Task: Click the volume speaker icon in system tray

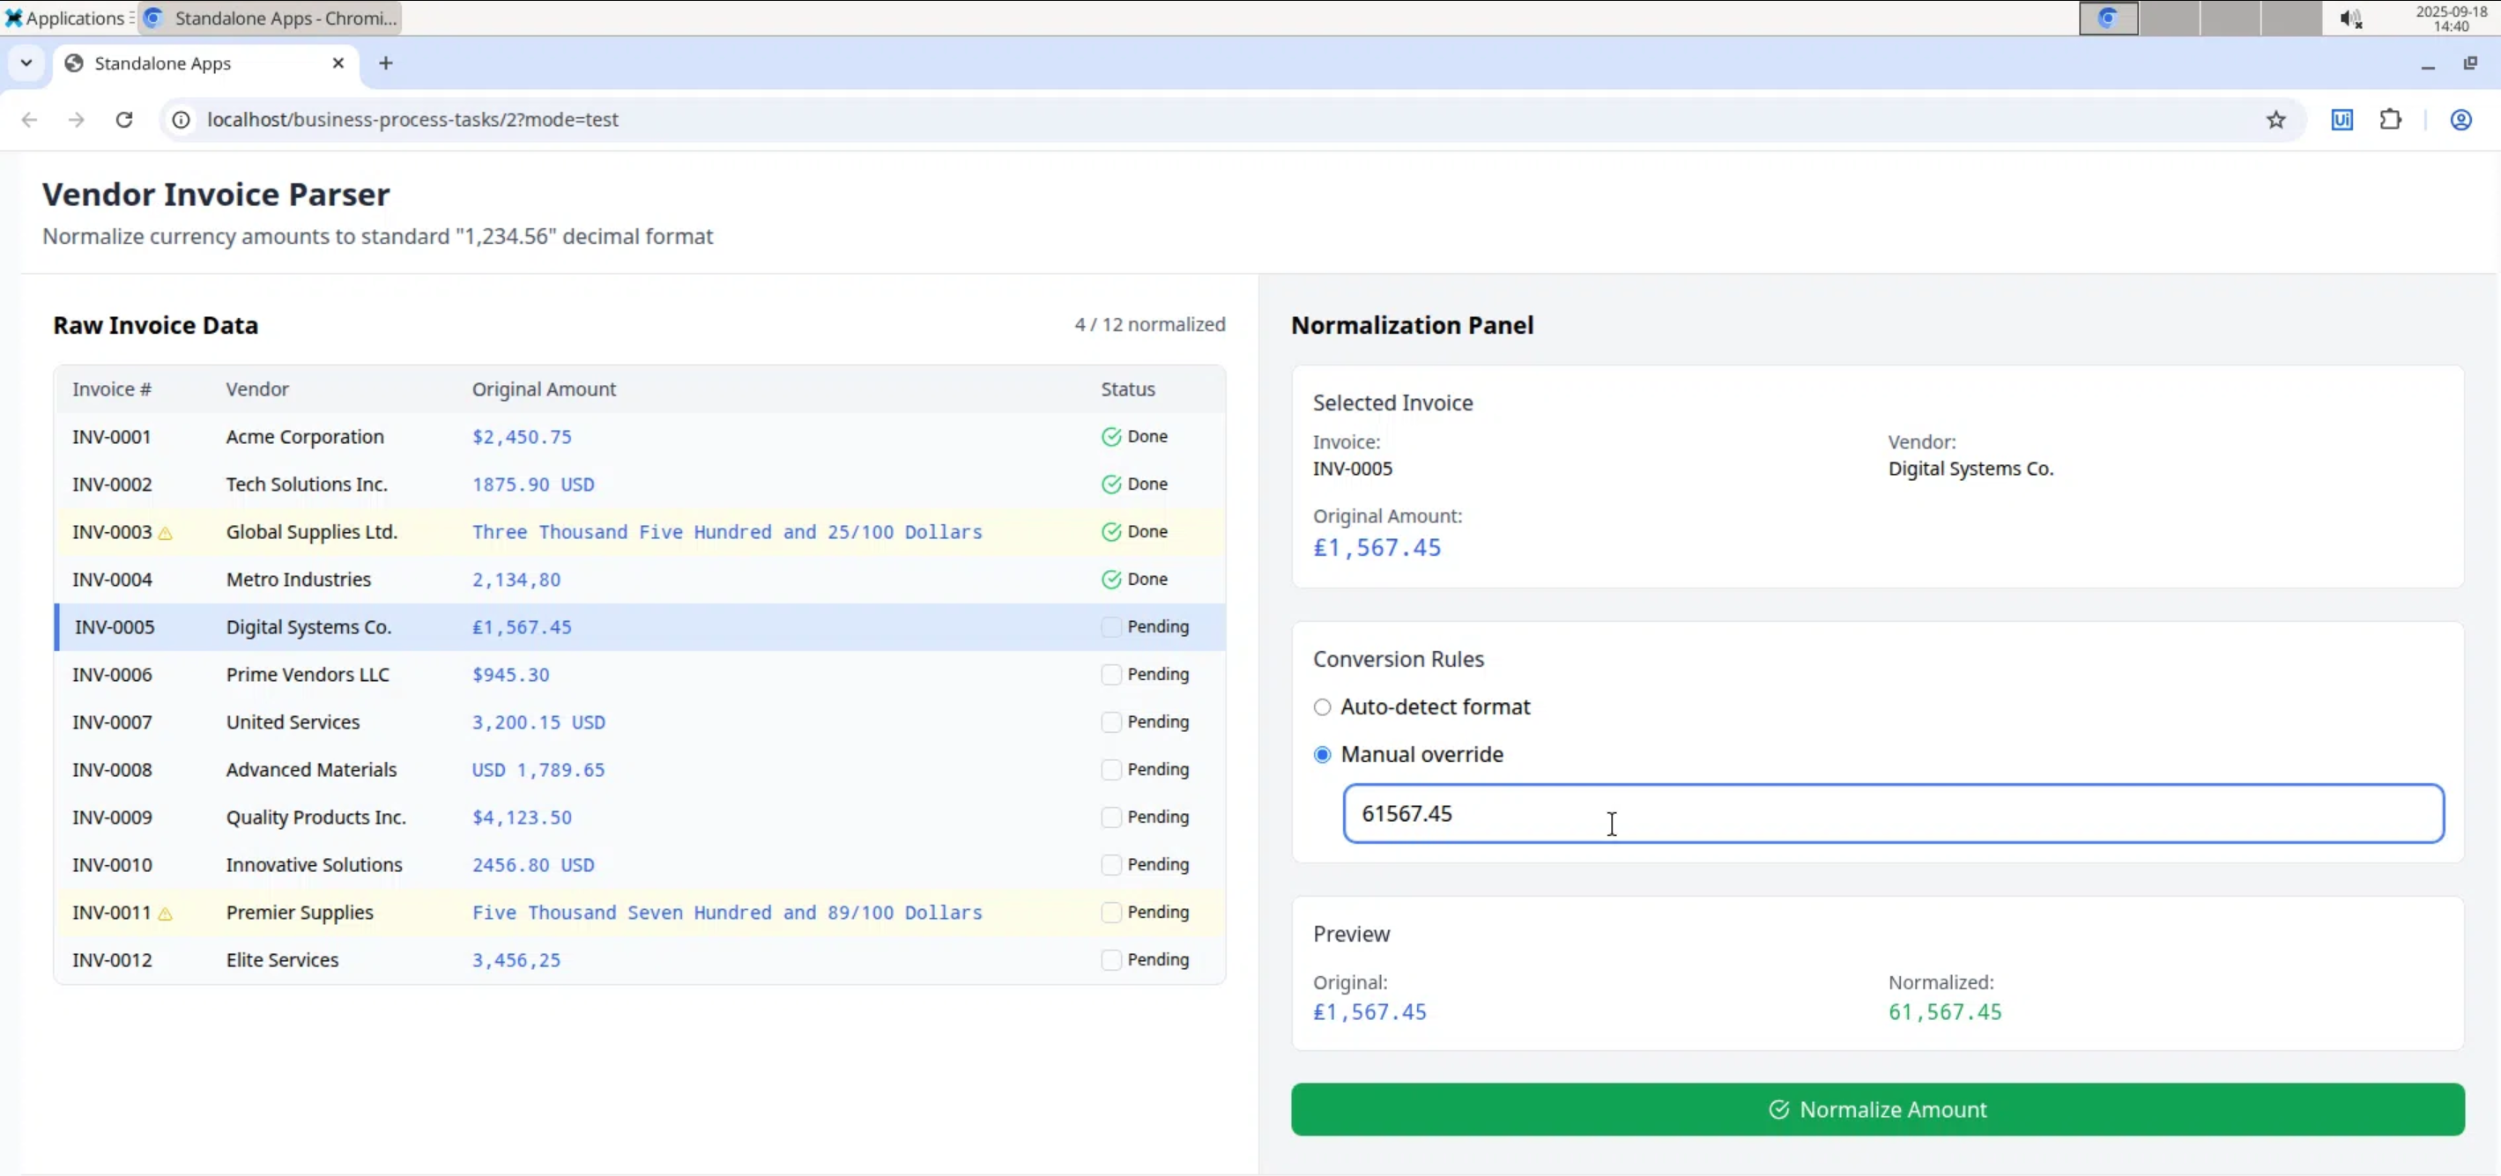Action: click(2349, 18)
